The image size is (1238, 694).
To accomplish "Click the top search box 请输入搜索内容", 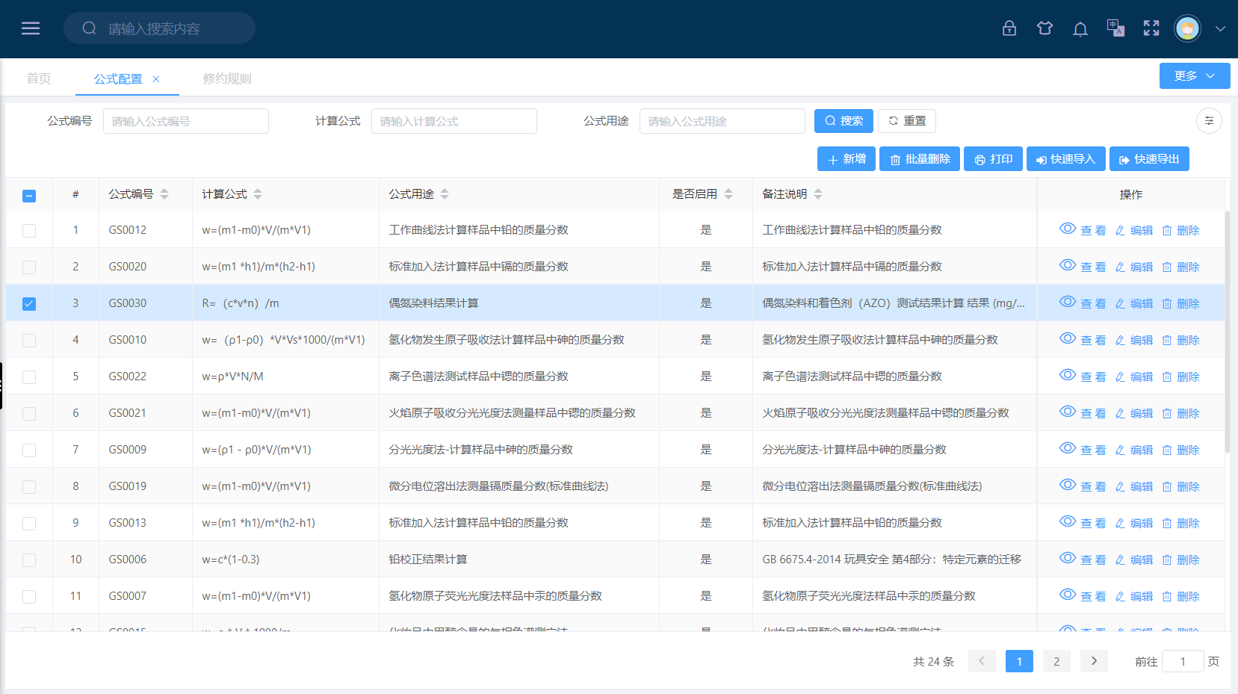I will (159, 28).
